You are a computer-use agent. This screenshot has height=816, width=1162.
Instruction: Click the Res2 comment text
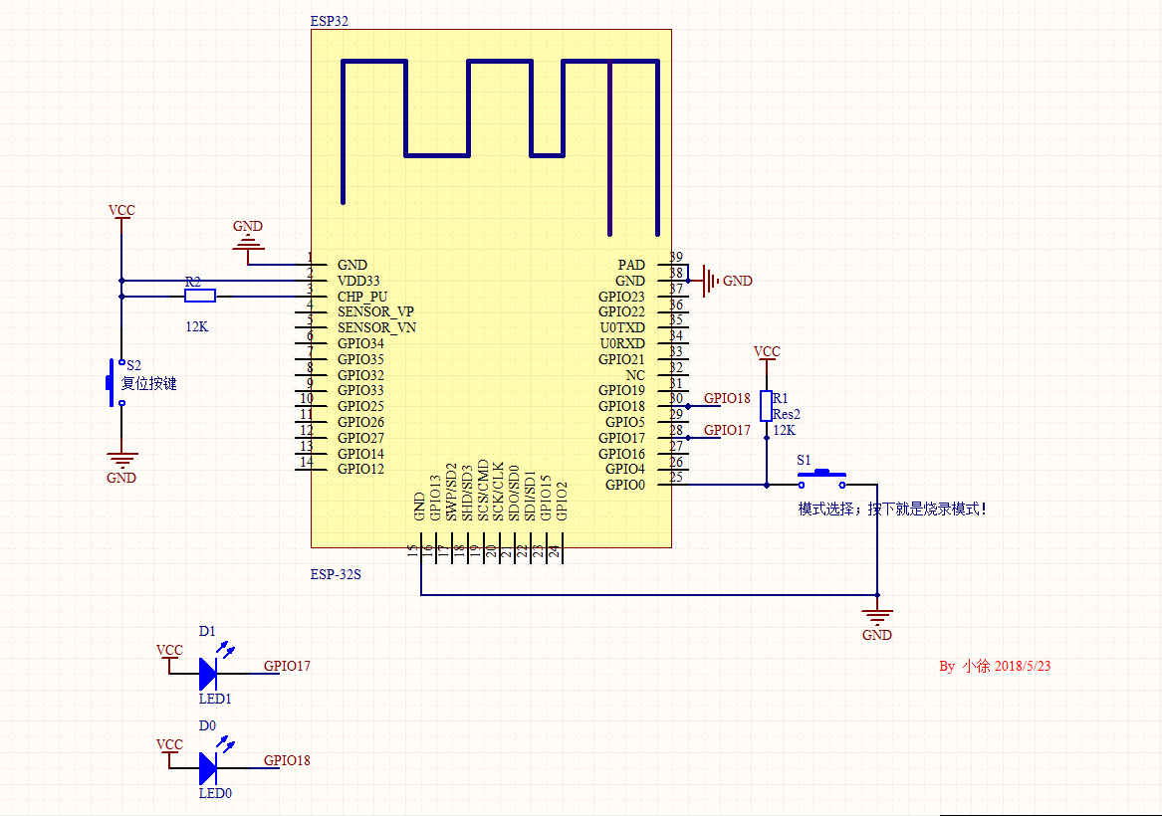coord(787,414)
